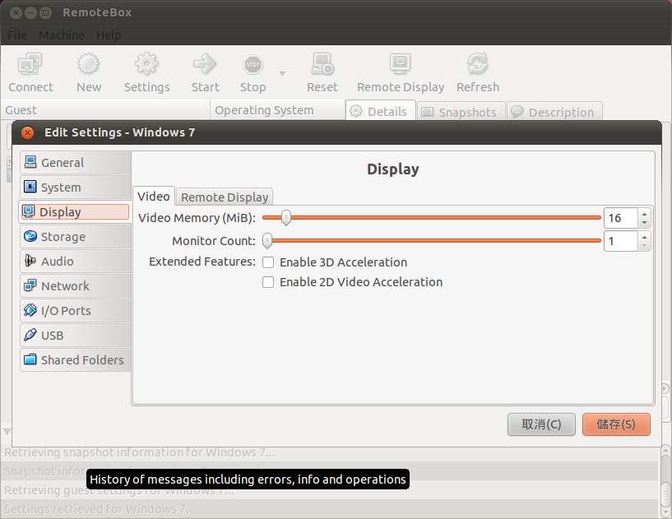Viewport: 672px width, 519px height.
Task: Click the Connect toolbar icon
Action: (30, 64)
